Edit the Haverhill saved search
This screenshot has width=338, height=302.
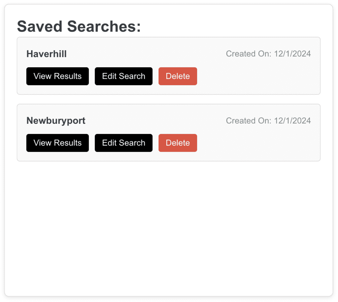click(x=123, y=76)
